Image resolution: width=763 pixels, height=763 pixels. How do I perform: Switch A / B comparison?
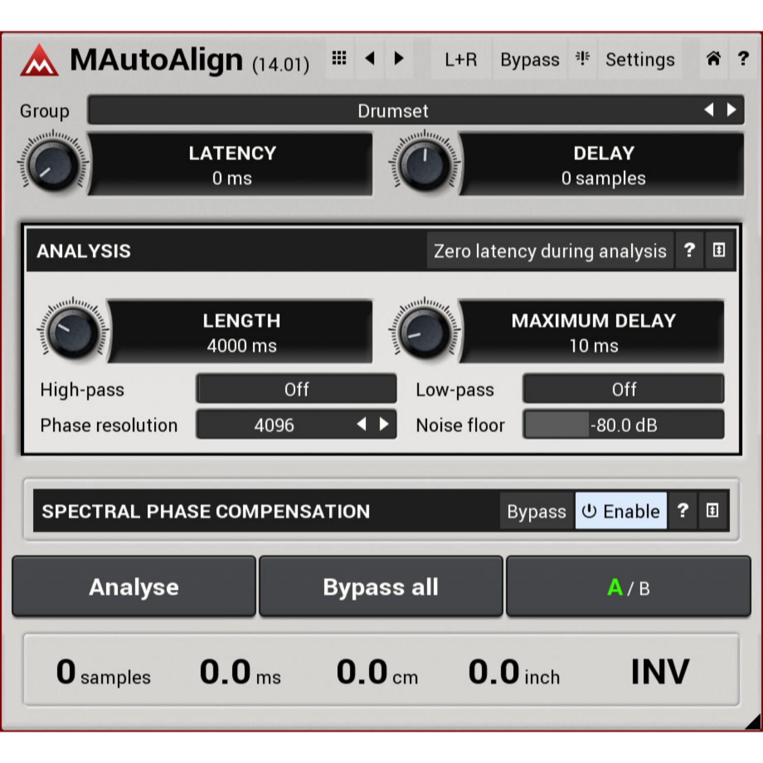628,586
